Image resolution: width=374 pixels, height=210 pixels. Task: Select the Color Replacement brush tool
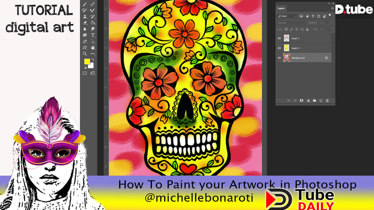[x=85, y=10]
